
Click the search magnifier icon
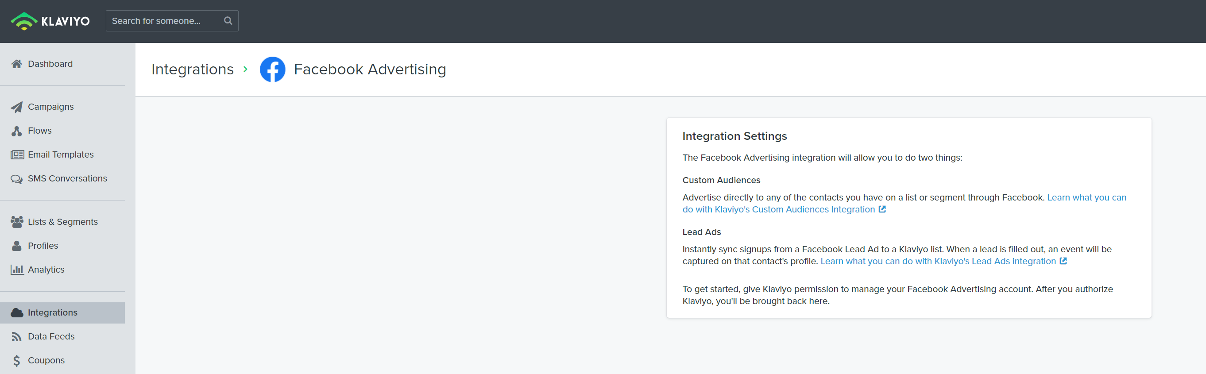(x=228, y=21)
